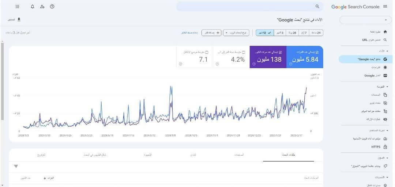The width and height of the screenshot is (395, 187).
Task: Switch to the Pages tab
Action: pos(239,155)
